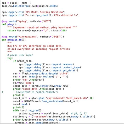The width and height of the screenshot is (124, 124).
Task: Click the commented os.system 'ls /opt/ml/model/' line
Action: tap(30, 92)
